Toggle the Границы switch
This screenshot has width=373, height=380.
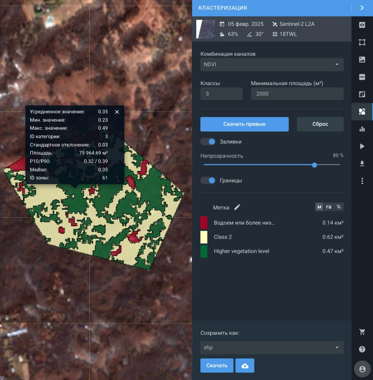click(208, 180)
